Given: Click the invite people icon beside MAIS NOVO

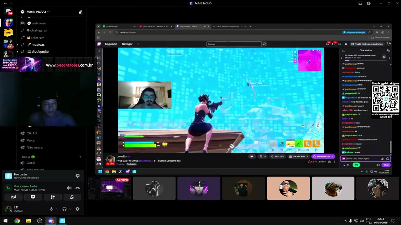Looking at the screenshot, I should (x=81, y=12).
